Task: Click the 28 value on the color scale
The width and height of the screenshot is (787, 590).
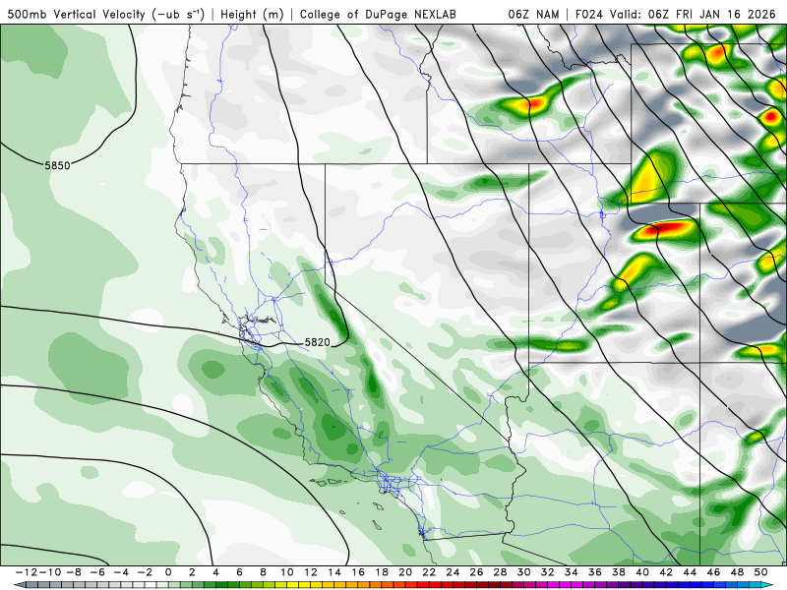Action: point(500,572)
